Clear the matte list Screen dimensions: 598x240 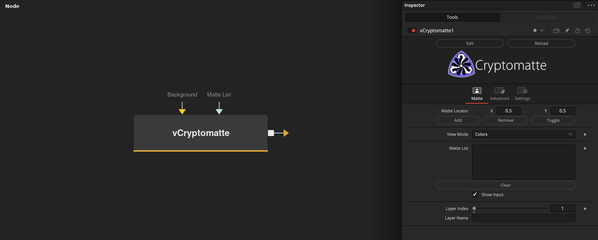[x=506, y=185]
